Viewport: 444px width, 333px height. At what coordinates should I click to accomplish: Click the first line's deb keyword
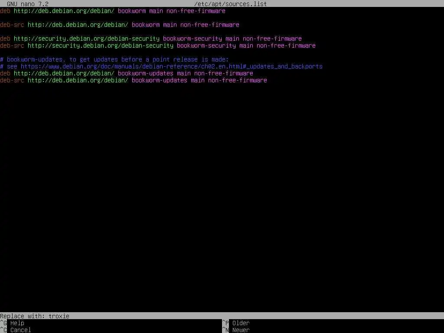[5, 11]
